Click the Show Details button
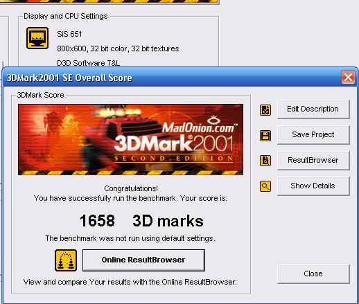The width and height of the screenshot is (359, 304). coord(313,186)
